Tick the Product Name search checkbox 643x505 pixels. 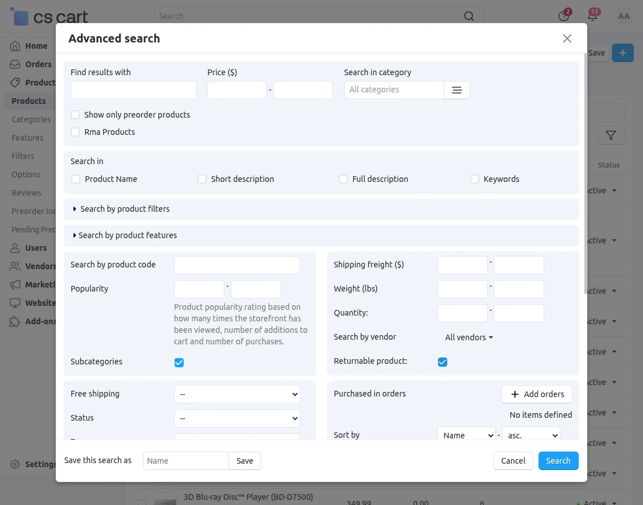(76, 179)
